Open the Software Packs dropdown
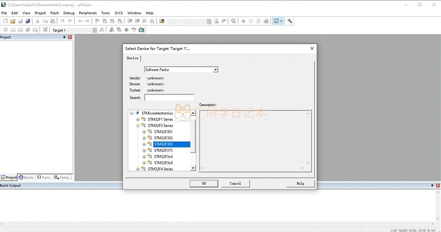Image resolution: width=441 pixels, height=232 pixels. 216,69
